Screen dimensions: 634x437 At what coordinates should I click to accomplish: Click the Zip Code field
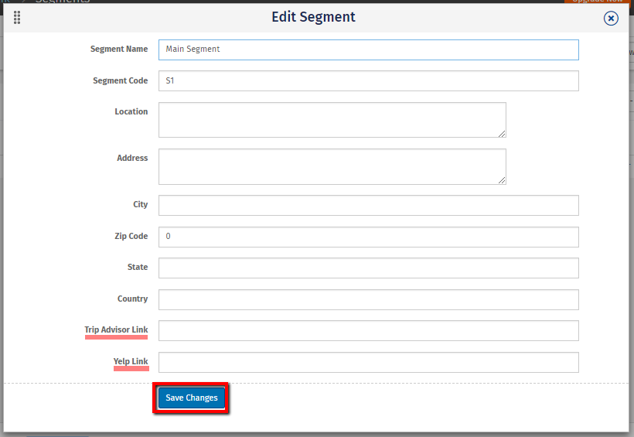pyautogui.click(x=368, y=237)
